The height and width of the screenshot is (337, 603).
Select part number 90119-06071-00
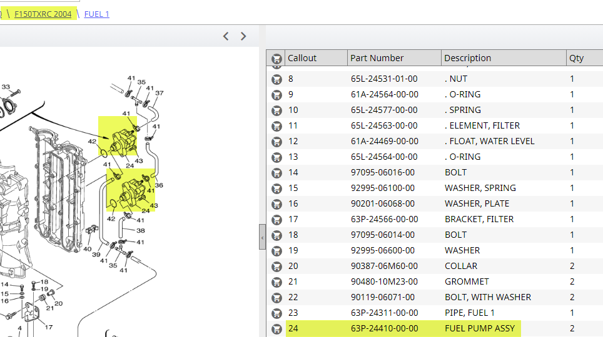(383, 297)
